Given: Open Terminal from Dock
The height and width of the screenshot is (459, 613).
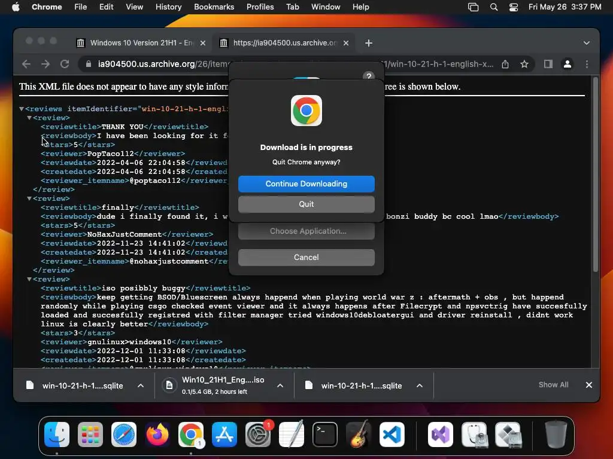Looking at the screenshot, I should click(325, 434).
